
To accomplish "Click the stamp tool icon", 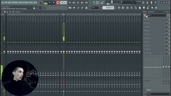I will (x=86, y=8).
